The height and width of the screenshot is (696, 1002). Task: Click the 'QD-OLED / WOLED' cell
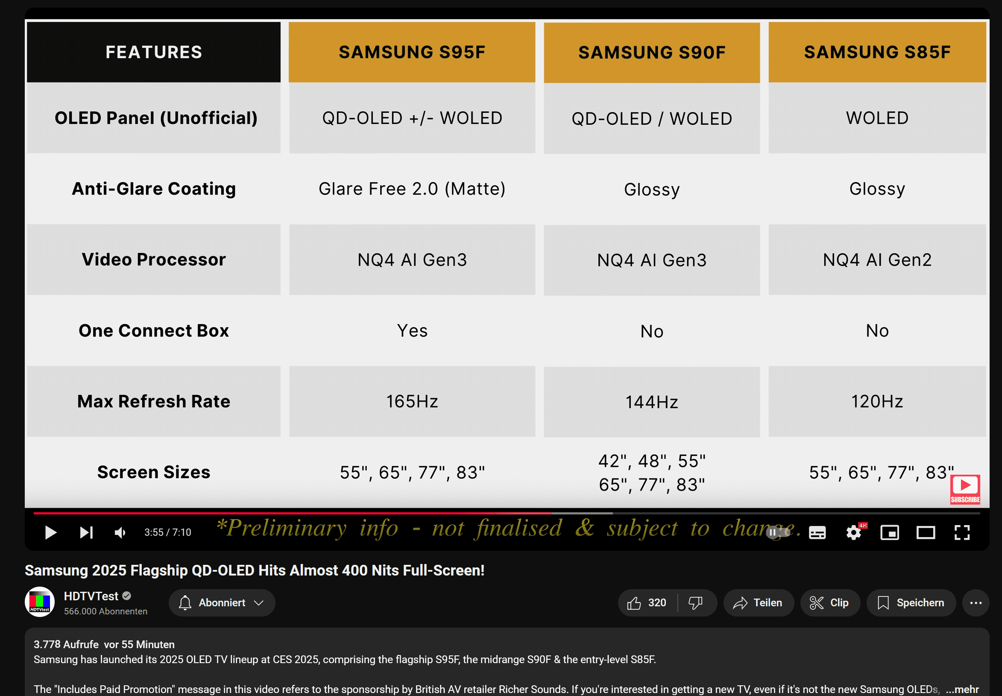(x=652, y=119)
